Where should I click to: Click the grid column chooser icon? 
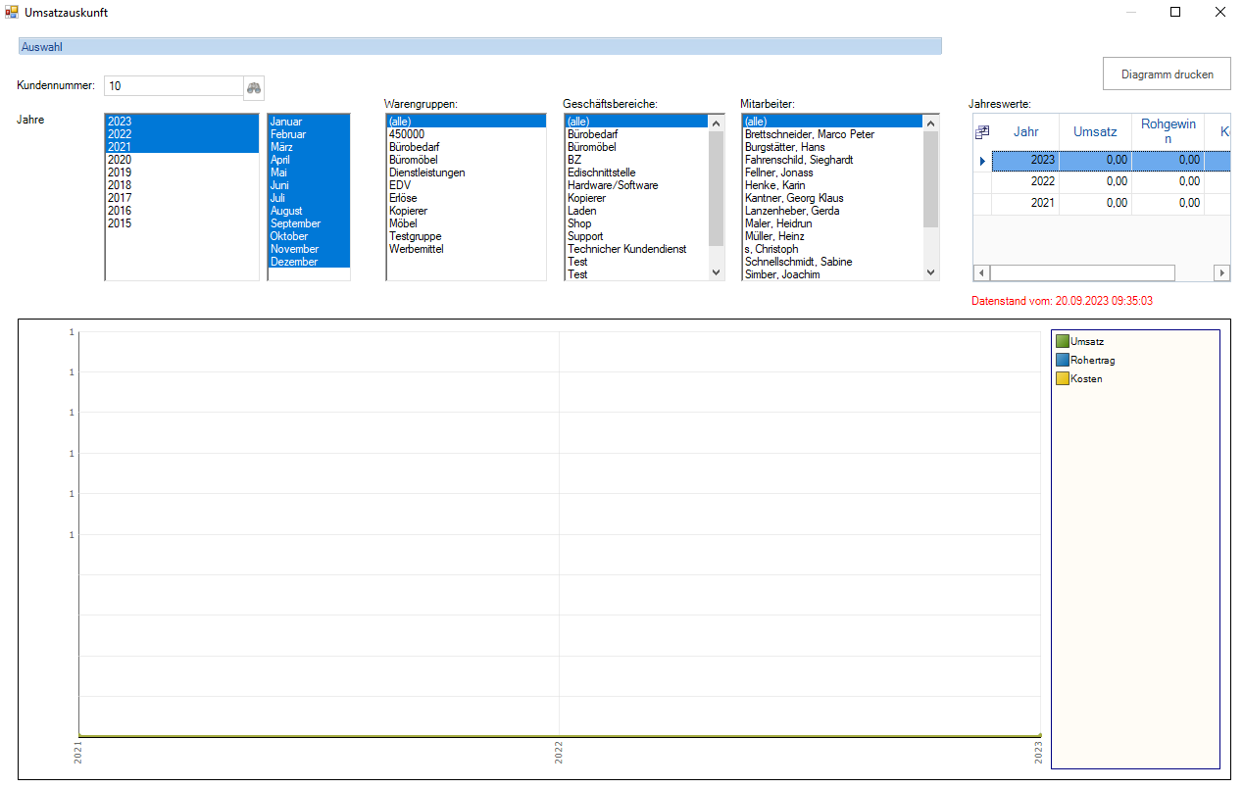(x=982, y=131)
